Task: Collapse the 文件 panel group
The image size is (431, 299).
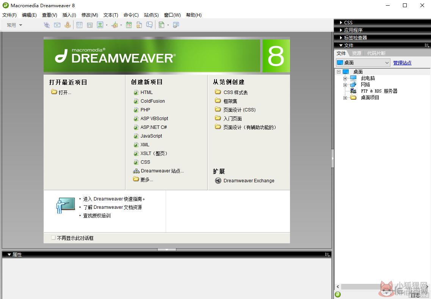Action: coord(341,45)
